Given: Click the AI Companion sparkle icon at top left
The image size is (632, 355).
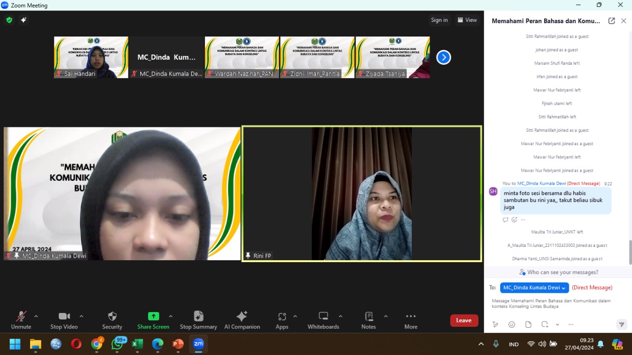Looking at the screenshot, I should (23, 20).
